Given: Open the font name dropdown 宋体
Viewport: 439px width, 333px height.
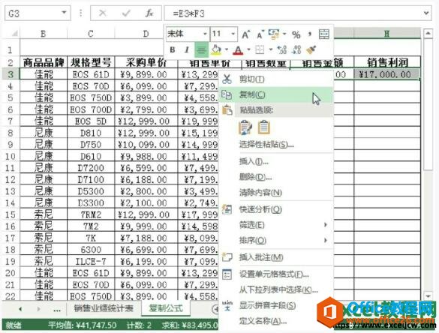Looking at the screenshot, I should coord(205,34).
